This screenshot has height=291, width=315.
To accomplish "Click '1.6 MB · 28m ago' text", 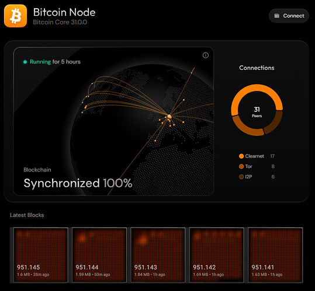I will point(33,275).
